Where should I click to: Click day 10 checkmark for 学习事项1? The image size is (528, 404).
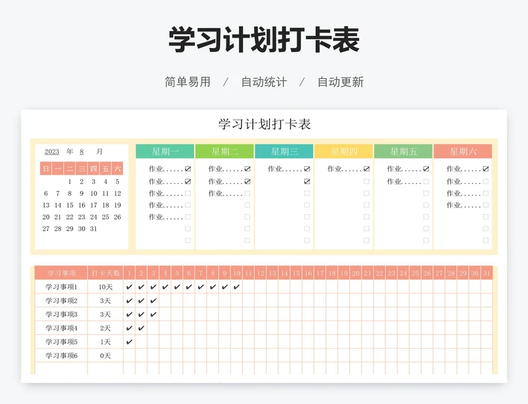(237, 287)
